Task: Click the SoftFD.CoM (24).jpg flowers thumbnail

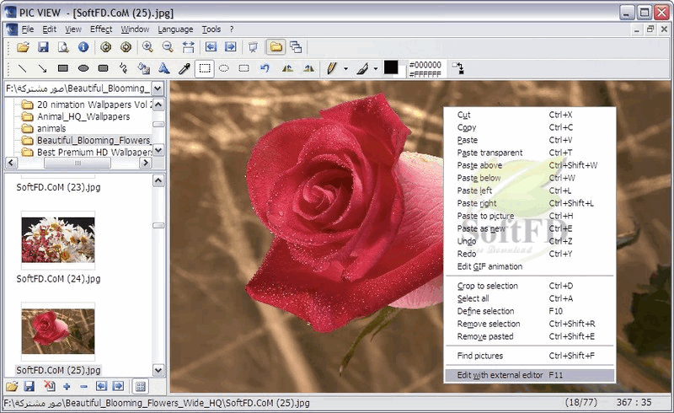Action: pos(58,239)
